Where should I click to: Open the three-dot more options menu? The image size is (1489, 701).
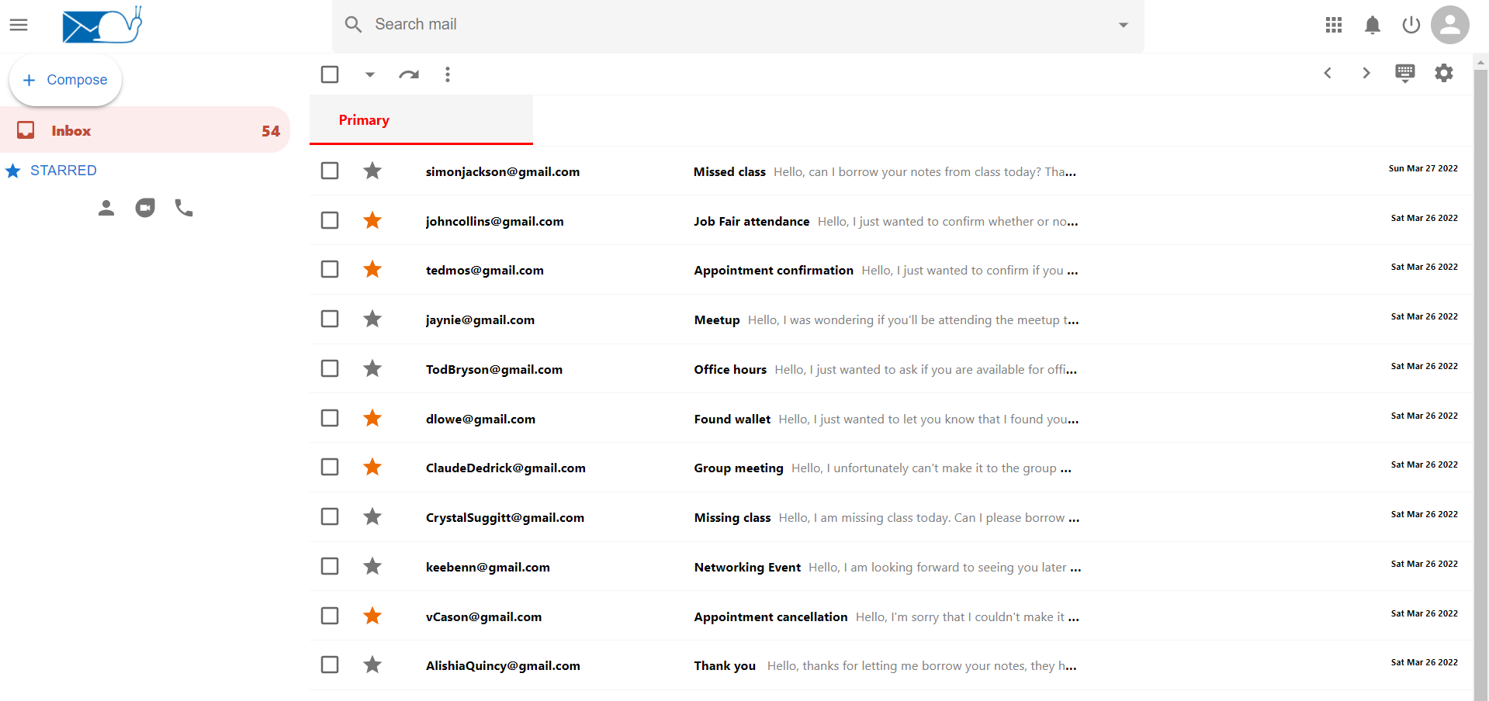pyautogui.click(x=448, y=74)
